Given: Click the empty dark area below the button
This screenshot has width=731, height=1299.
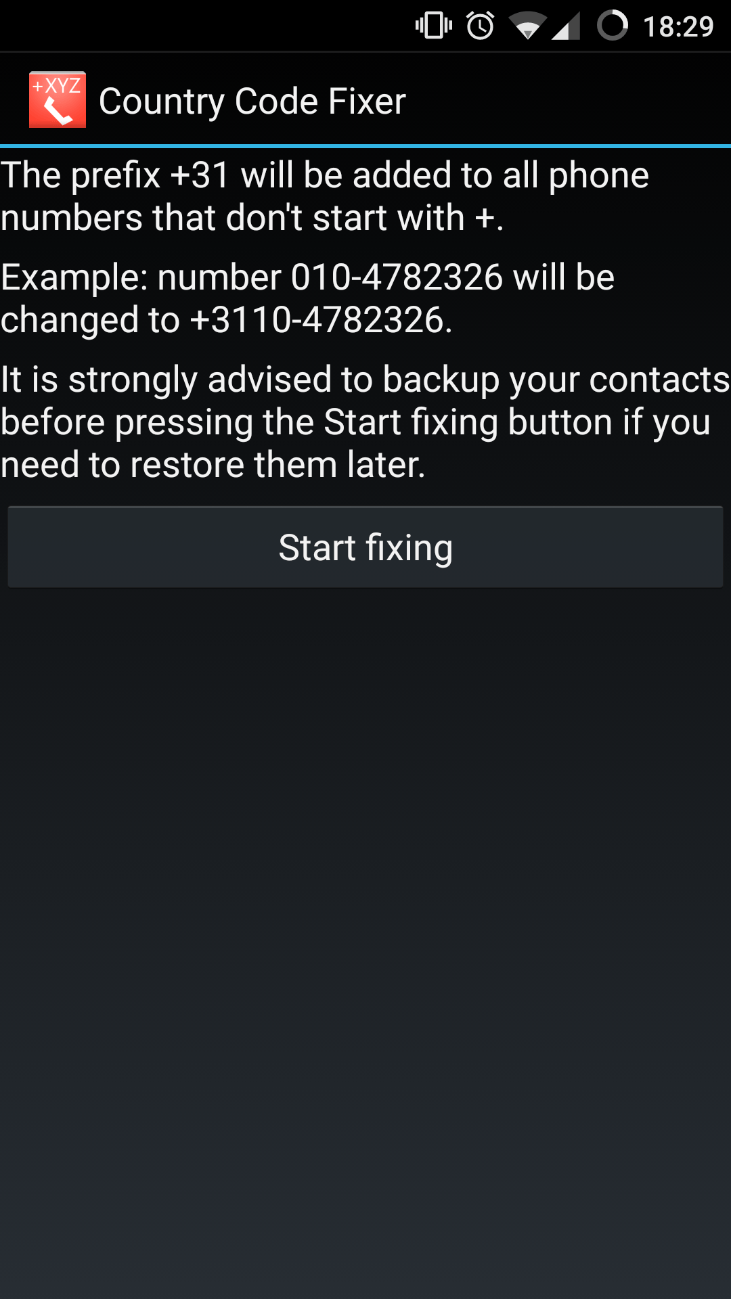Looking at the screenshot, I should click(x=365, y=940).
